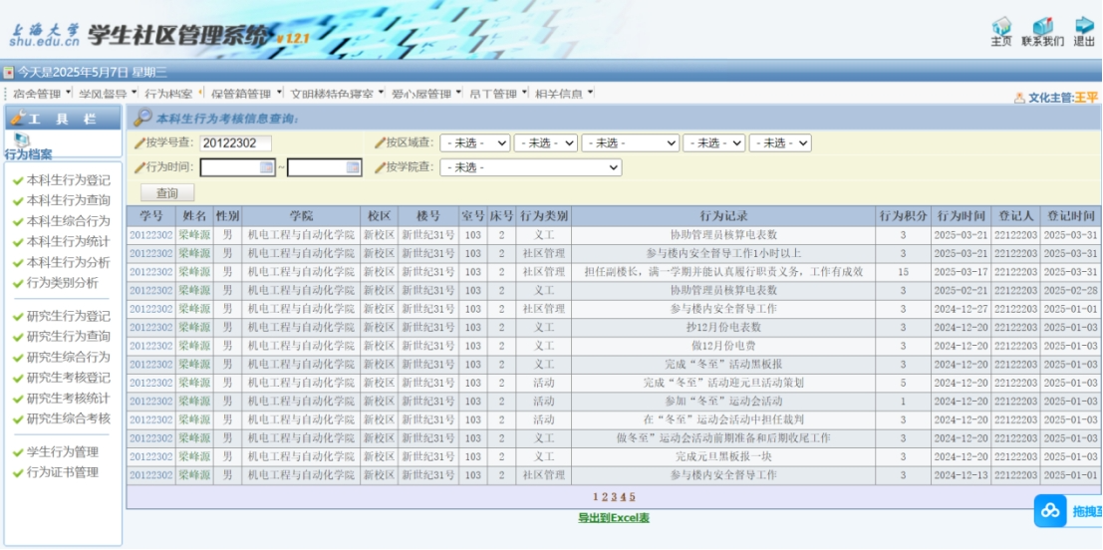Screen dimensions: 1103x550
Task: Open 行为证书管理 in the sidebar
Action: tap(62, 472)
